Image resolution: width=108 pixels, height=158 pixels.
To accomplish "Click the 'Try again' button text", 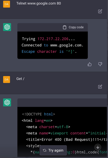I will pos(56,150).
